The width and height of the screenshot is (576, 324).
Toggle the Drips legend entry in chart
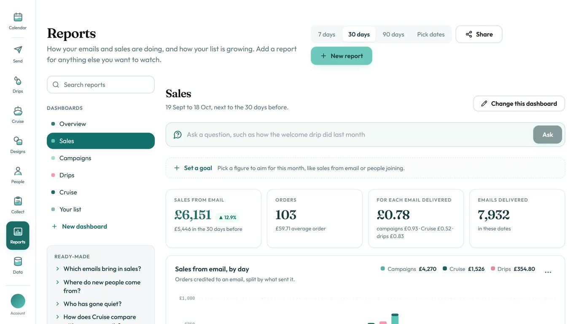(513, 269)
